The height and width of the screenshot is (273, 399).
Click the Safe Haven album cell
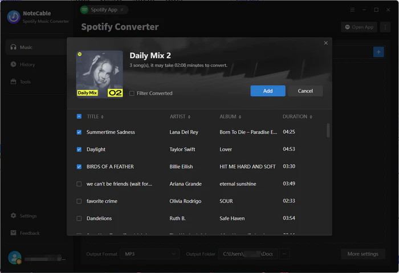click(232, 218)
